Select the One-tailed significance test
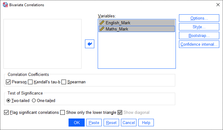Screen dimensions: 223x130 click(34, 101)
